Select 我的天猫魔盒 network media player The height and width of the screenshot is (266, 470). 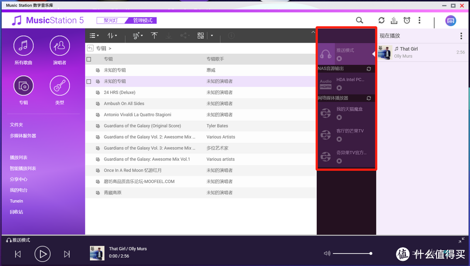(349, 109)
